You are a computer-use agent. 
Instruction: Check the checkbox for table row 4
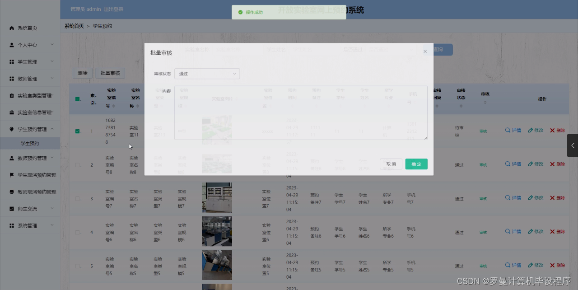tap(77, 231)
